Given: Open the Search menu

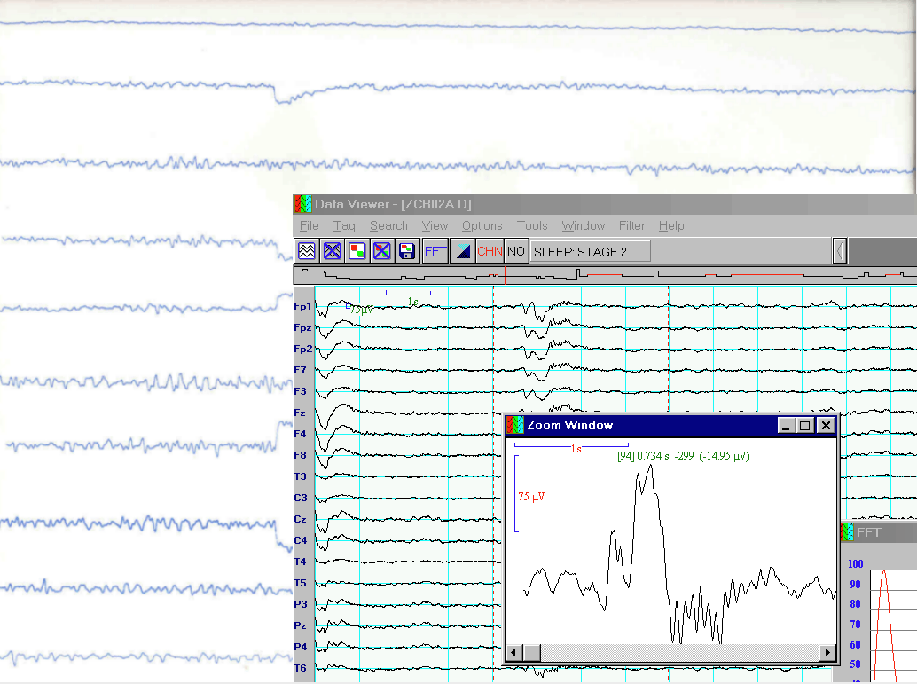Looking at the screenshot, I should coord(388,226).
